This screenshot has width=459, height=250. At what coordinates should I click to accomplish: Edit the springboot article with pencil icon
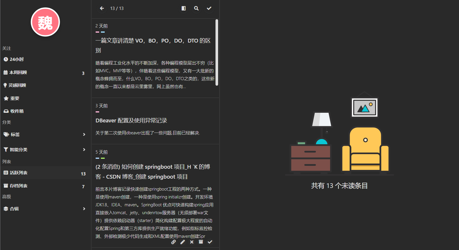[183, 242]
